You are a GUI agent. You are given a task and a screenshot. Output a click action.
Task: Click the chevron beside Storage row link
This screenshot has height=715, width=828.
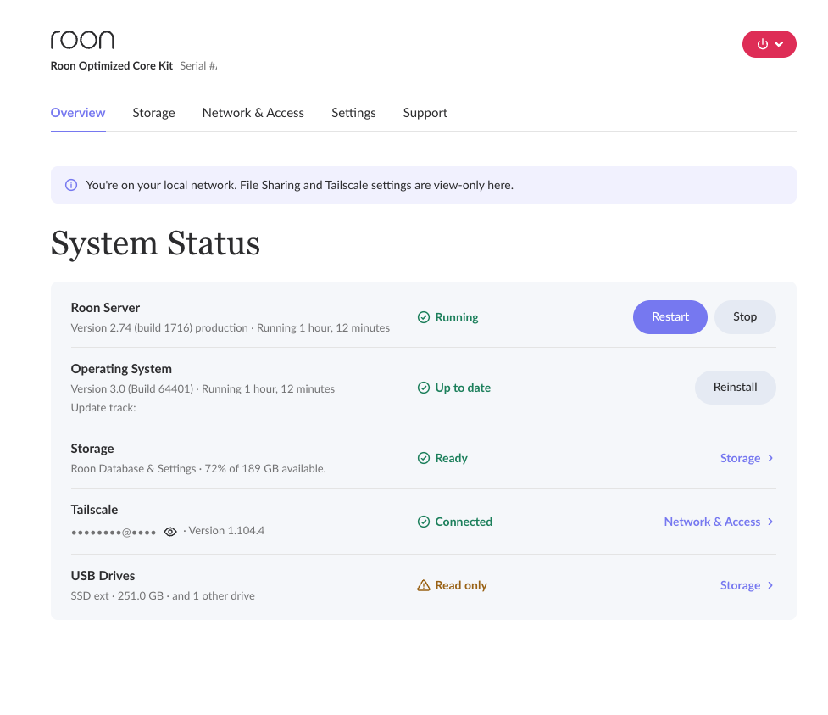[x=770, y=458]
